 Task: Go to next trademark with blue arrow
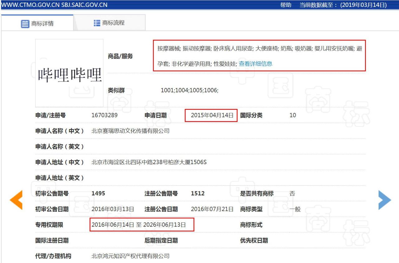384,200
